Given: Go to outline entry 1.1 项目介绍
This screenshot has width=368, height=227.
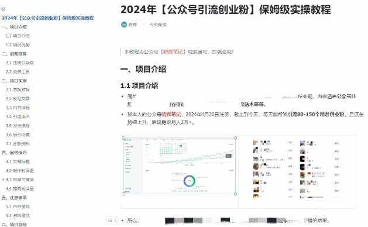Looking at the screenshot, I should (x=18, y=36).
